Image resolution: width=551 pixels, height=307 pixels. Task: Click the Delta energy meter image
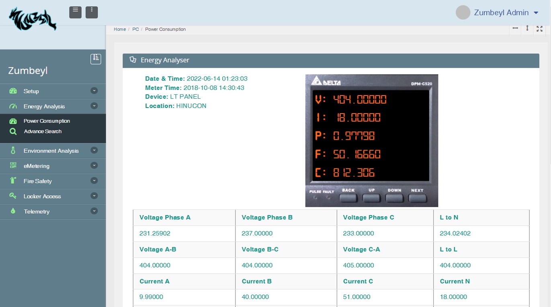coord(371,140)
